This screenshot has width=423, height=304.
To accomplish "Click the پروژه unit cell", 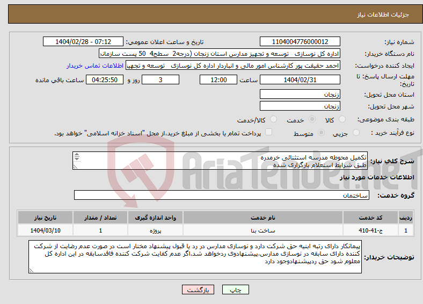I will pyautogui.click(x=155, y=230).
